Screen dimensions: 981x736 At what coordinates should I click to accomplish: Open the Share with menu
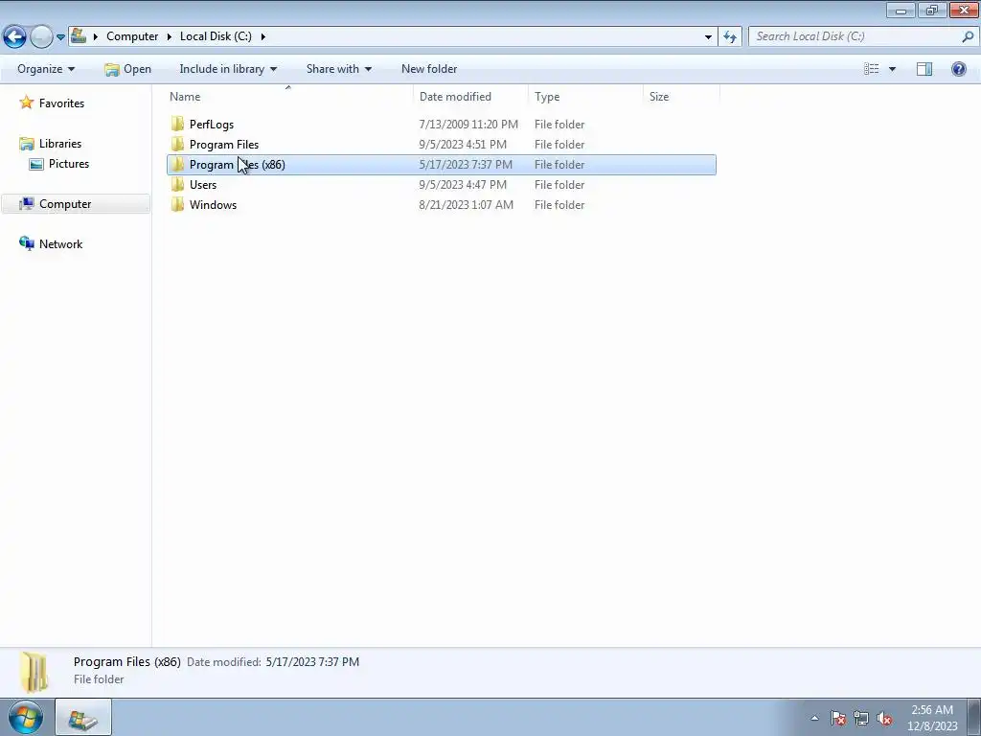[x=338, y=69]
